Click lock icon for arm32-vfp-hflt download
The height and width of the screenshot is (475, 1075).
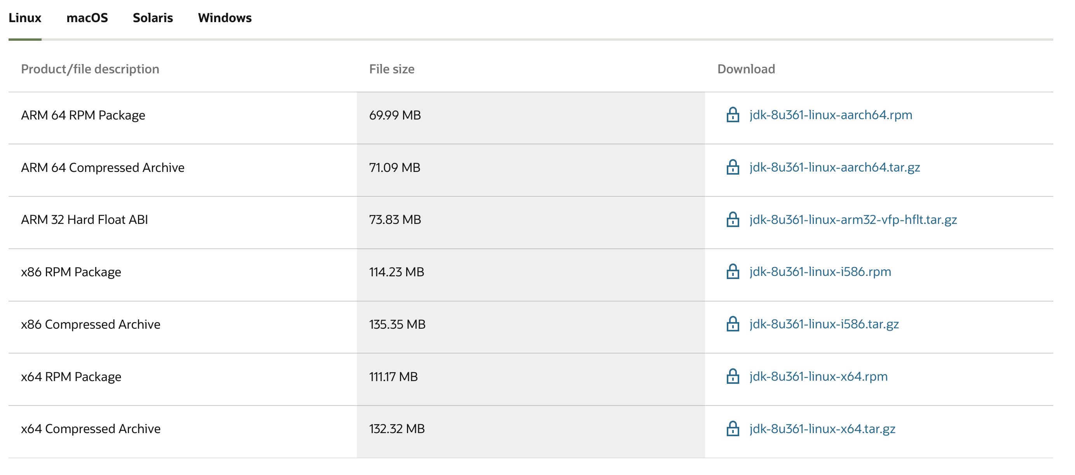click(x=732, y=219)
